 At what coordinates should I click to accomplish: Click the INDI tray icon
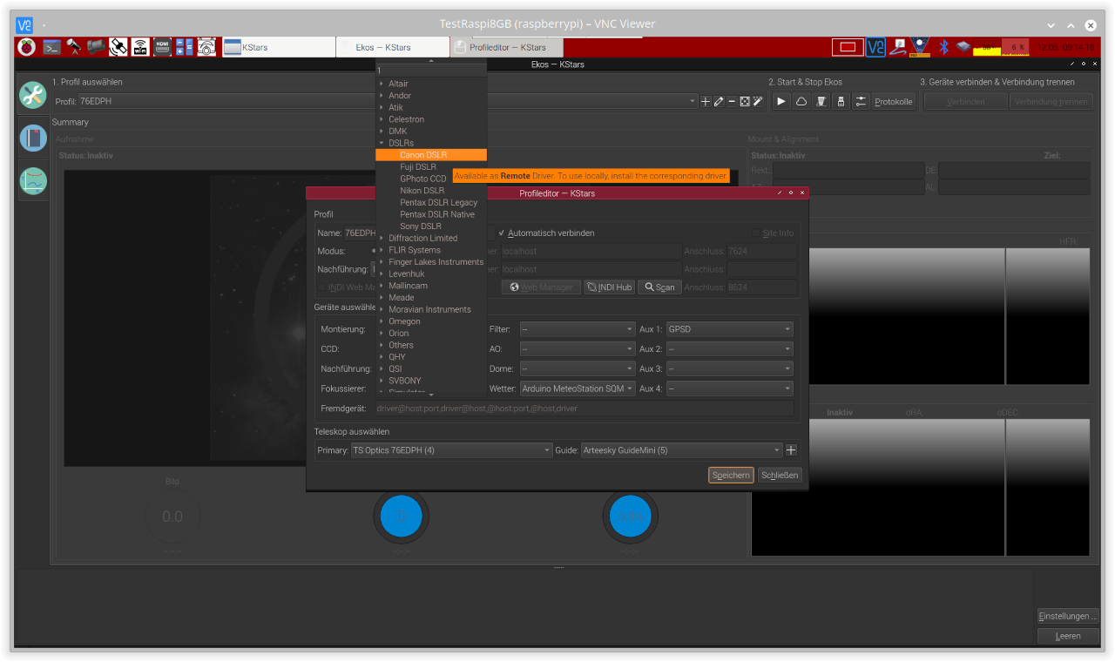[920, 47]
